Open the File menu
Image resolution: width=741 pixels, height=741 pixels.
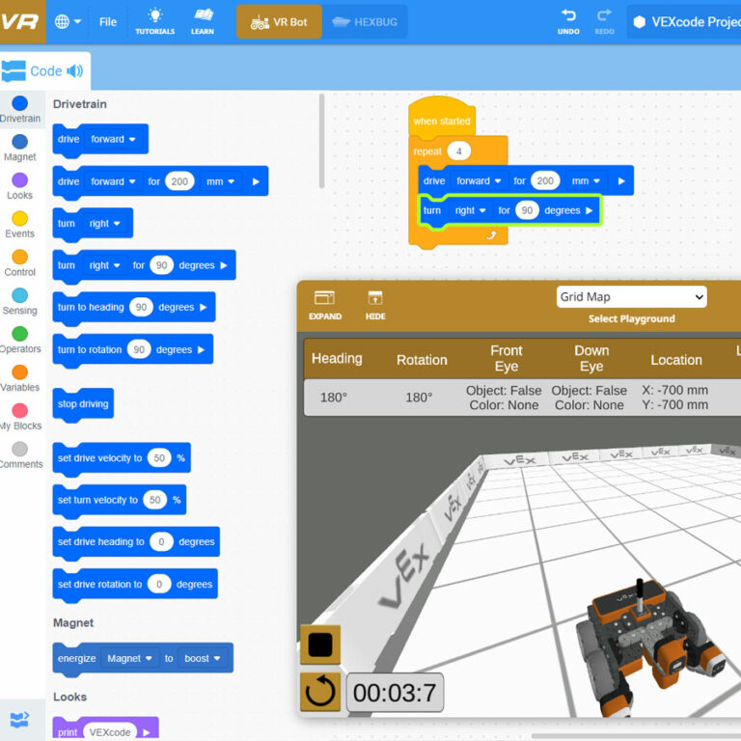click(108, 21)
